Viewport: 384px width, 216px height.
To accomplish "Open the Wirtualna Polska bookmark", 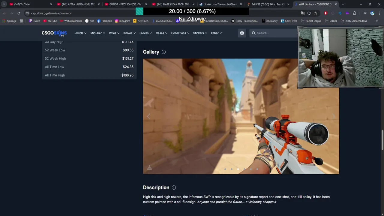I will point(71,21).
